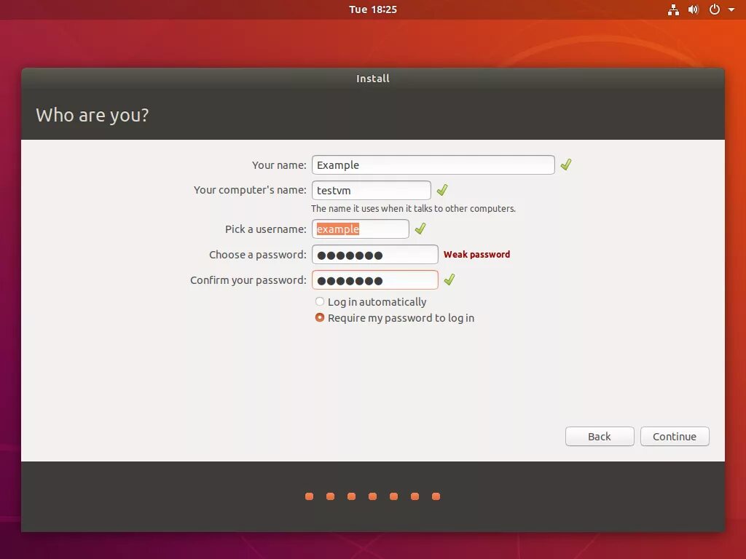Click the green checkmark beside Your name
Image resolution: width=746 pixels, height=559 pixels.
pos(565,165)
